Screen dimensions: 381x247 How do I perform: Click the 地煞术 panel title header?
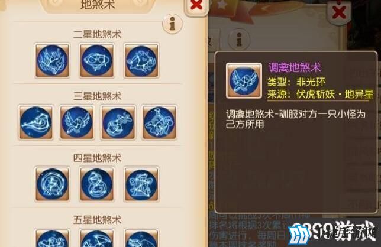98,5
